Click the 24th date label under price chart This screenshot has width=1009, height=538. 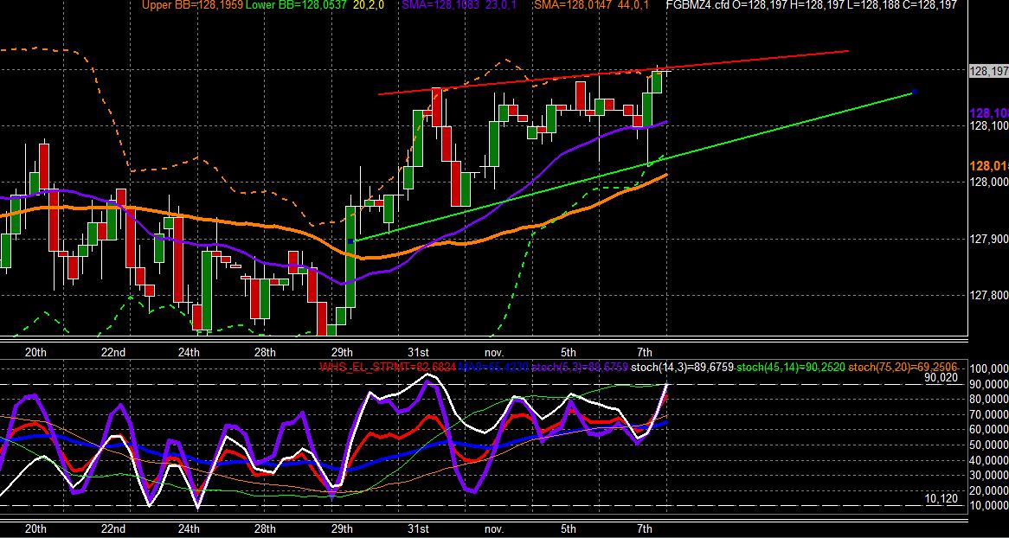pyautogui.click(x=189, y=353)
